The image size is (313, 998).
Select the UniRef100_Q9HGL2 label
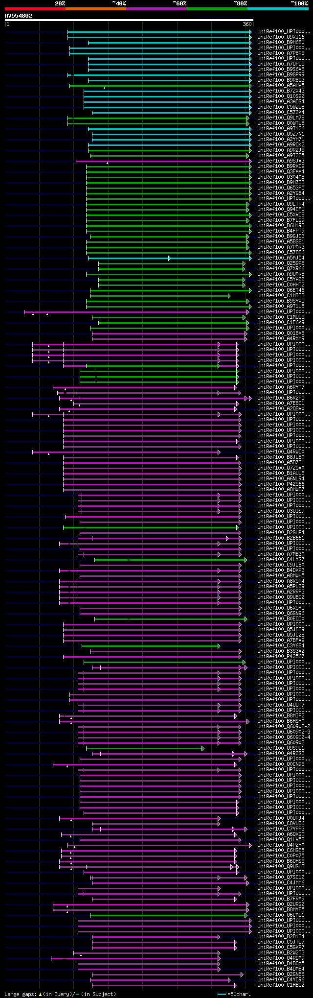(281, 866)
